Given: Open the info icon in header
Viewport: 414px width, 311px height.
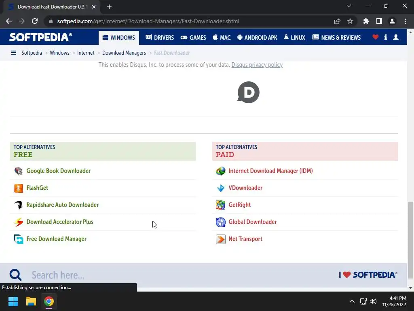Looking at the screenshot, I should pyautogui.click(x=385, y=37).
